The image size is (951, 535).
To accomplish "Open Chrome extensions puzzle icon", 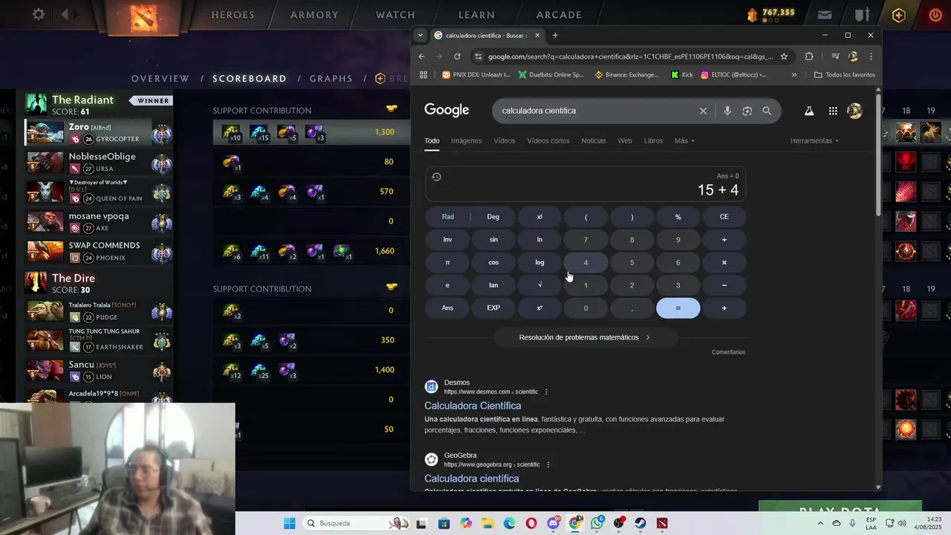I will (809, 56).
